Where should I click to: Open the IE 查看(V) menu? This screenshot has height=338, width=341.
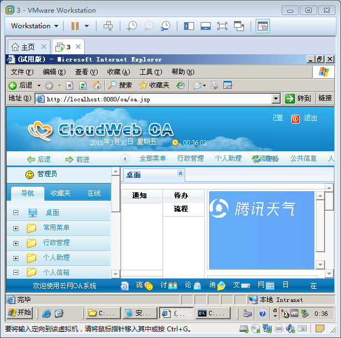click(x=86, y=72)
